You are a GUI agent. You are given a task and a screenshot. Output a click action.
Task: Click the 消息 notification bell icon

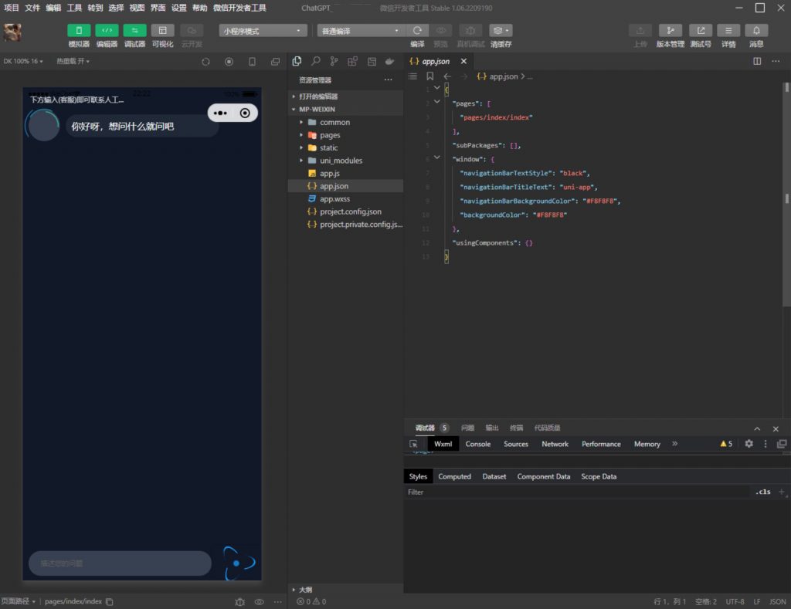(x=756, y=30)
